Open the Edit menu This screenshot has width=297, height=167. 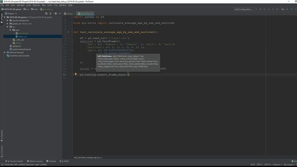tap(7, 5)
